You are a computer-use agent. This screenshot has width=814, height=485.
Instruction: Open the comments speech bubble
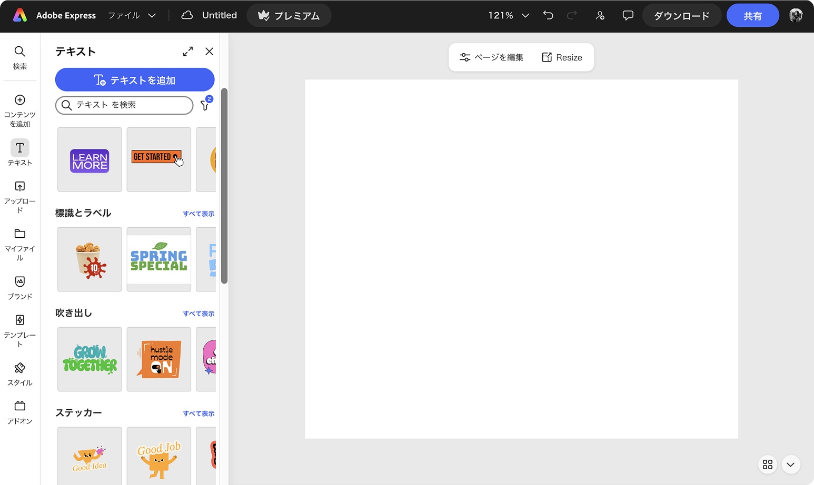[x=628, y=15]
